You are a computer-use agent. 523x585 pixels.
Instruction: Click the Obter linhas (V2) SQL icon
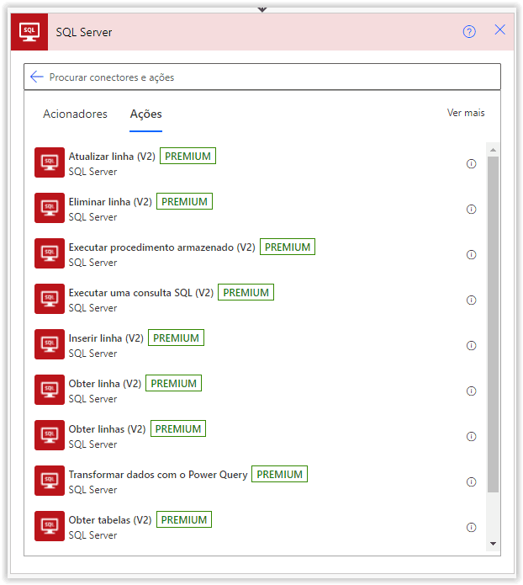click(x=50, y=435)
